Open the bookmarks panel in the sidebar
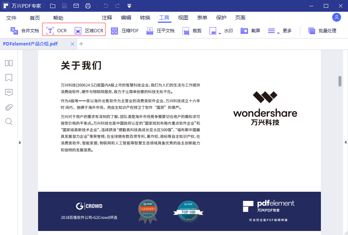348x235 pixels. pos(8,78)
